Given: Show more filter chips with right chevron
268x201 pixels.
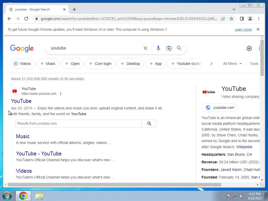Looking at the screenshot, I should pyautogui.click(x=211, y=64).
